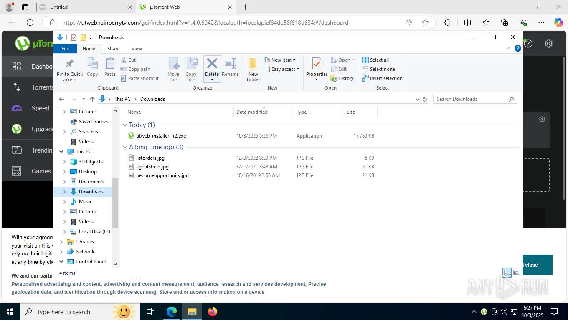This screenshot has height=320, width=568.
Task: Click Select none in ribbon
Action: click(x=378, y=69)
